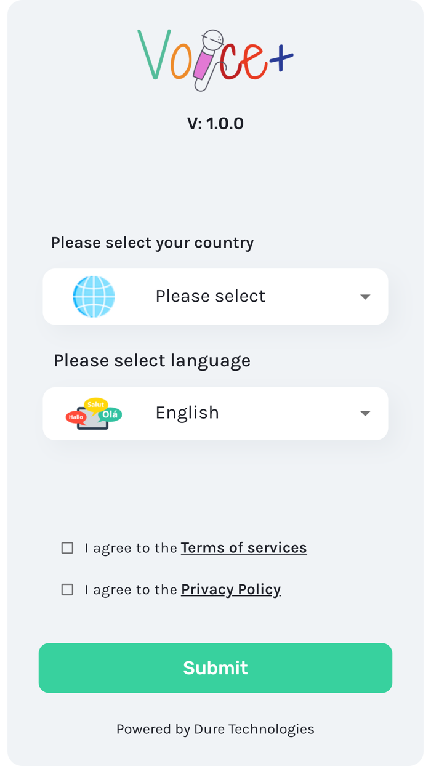The image size is (431, 766).
Task: Open the language selection dropdown
Action: tap(216, 413)
